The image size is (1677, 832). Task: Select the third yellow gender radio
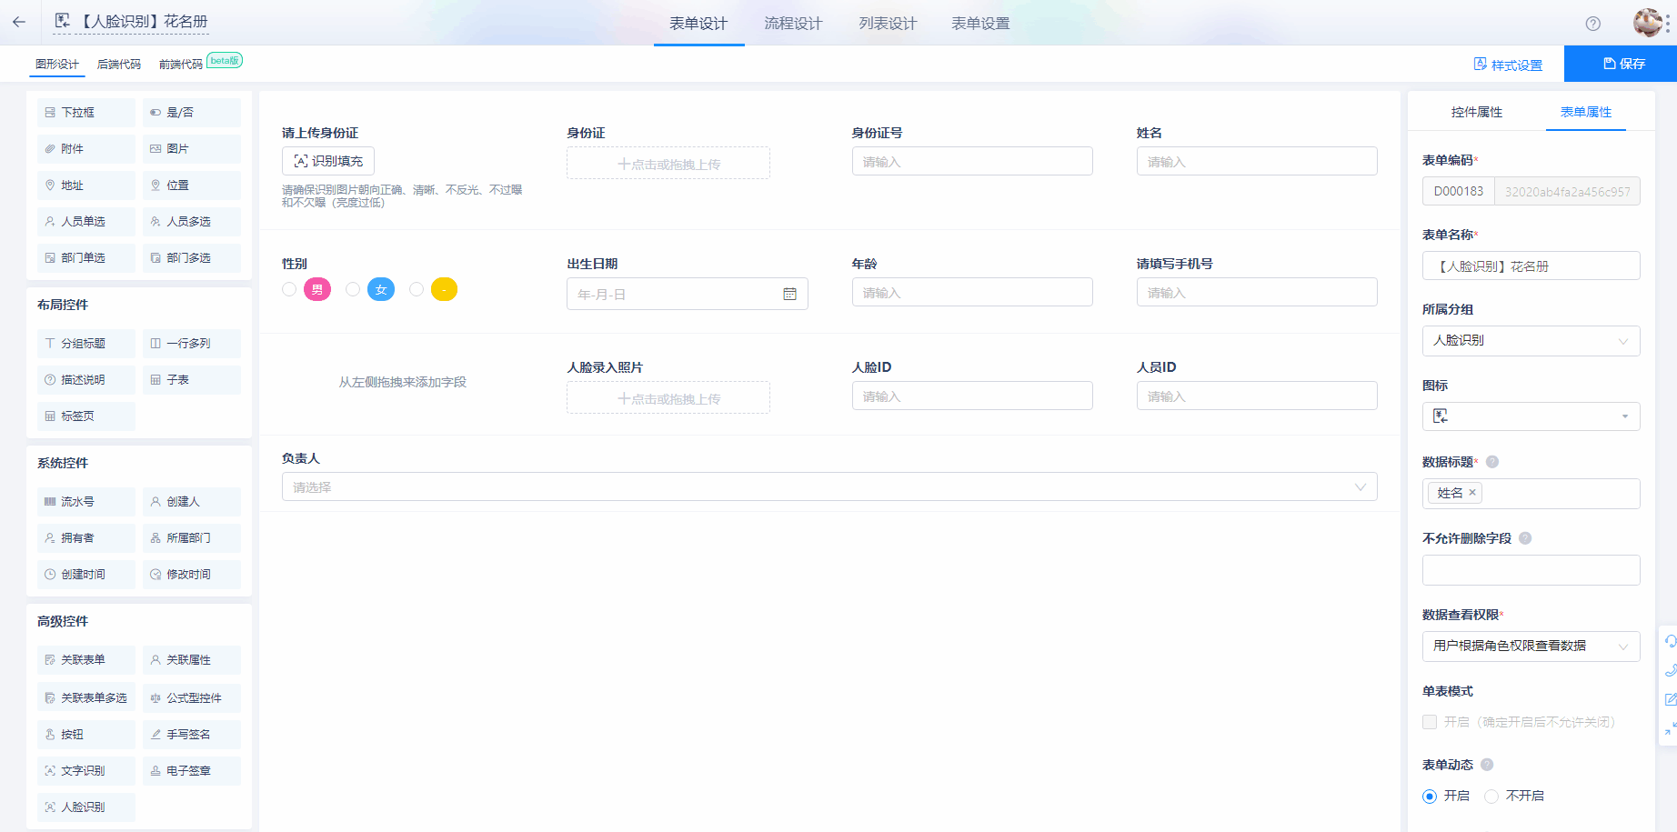click(x=417, y=290)
